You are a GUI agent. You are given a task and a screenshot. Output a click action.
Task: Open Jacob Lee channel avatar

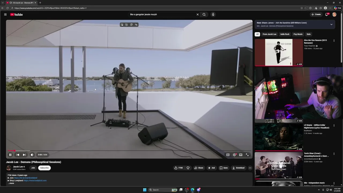(9, 168)
